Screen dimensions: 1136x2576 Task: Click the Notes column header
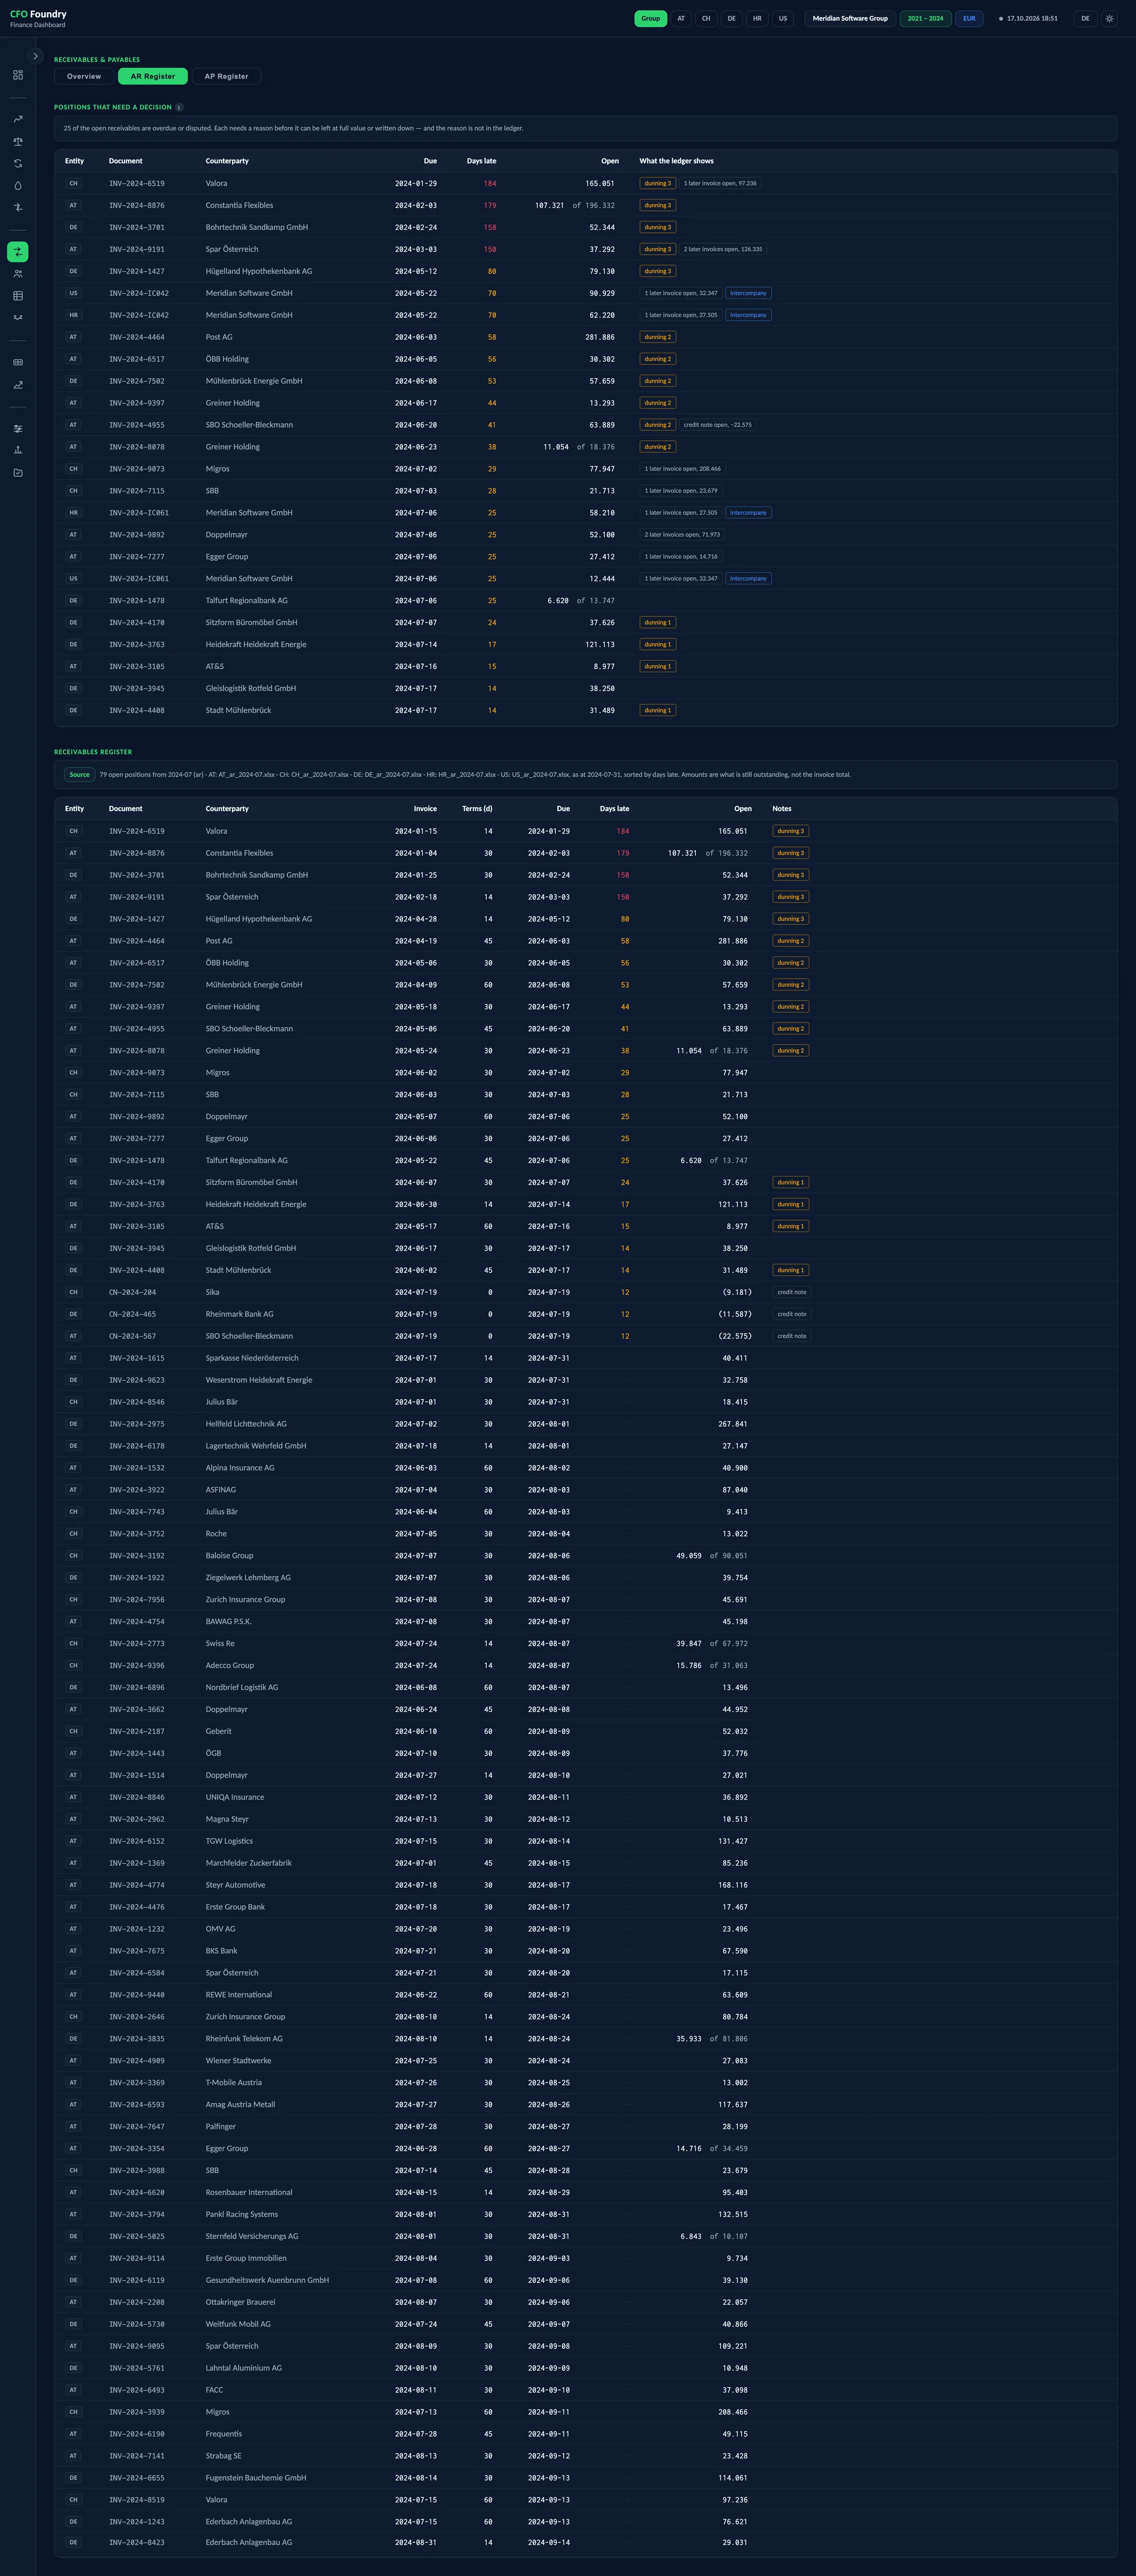(x=781, y=808)
